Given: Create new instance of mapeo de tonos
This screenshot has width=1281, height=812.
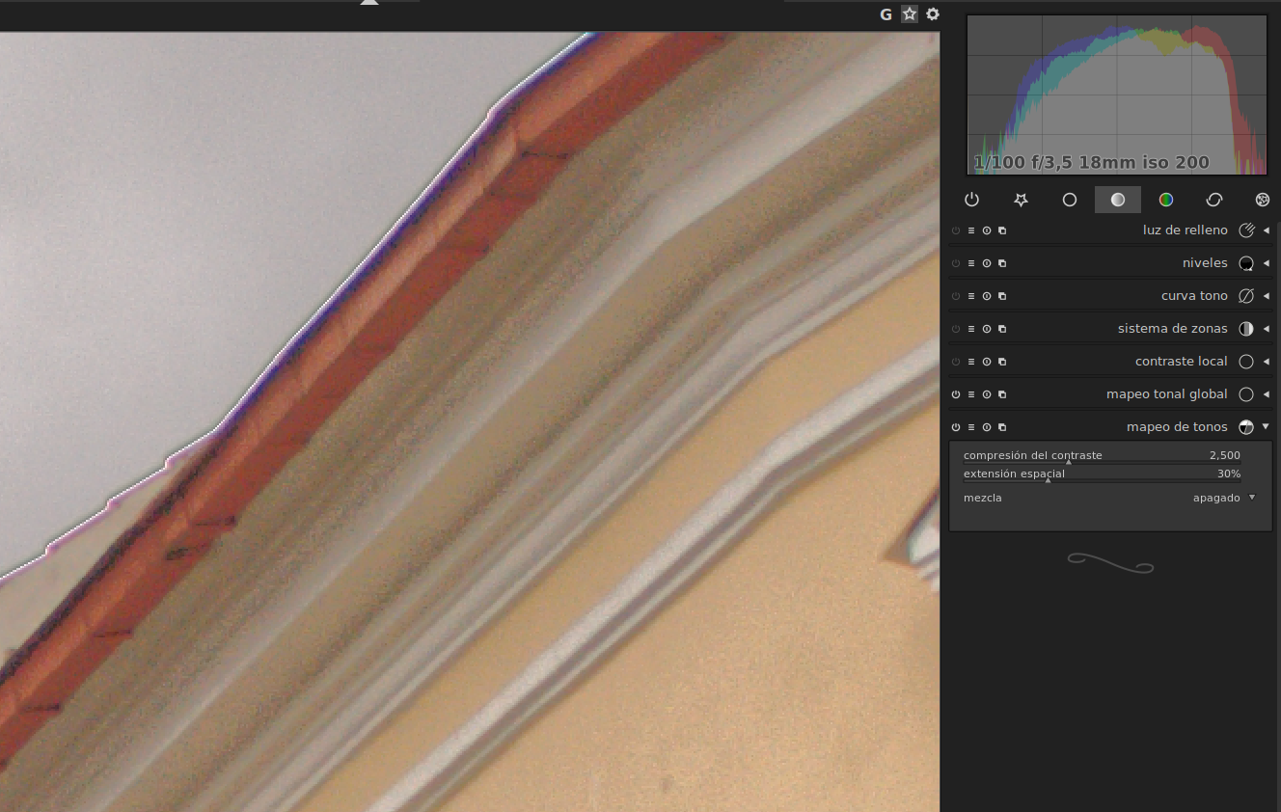Looking at the screenshot, I should tap(1002, 427).
